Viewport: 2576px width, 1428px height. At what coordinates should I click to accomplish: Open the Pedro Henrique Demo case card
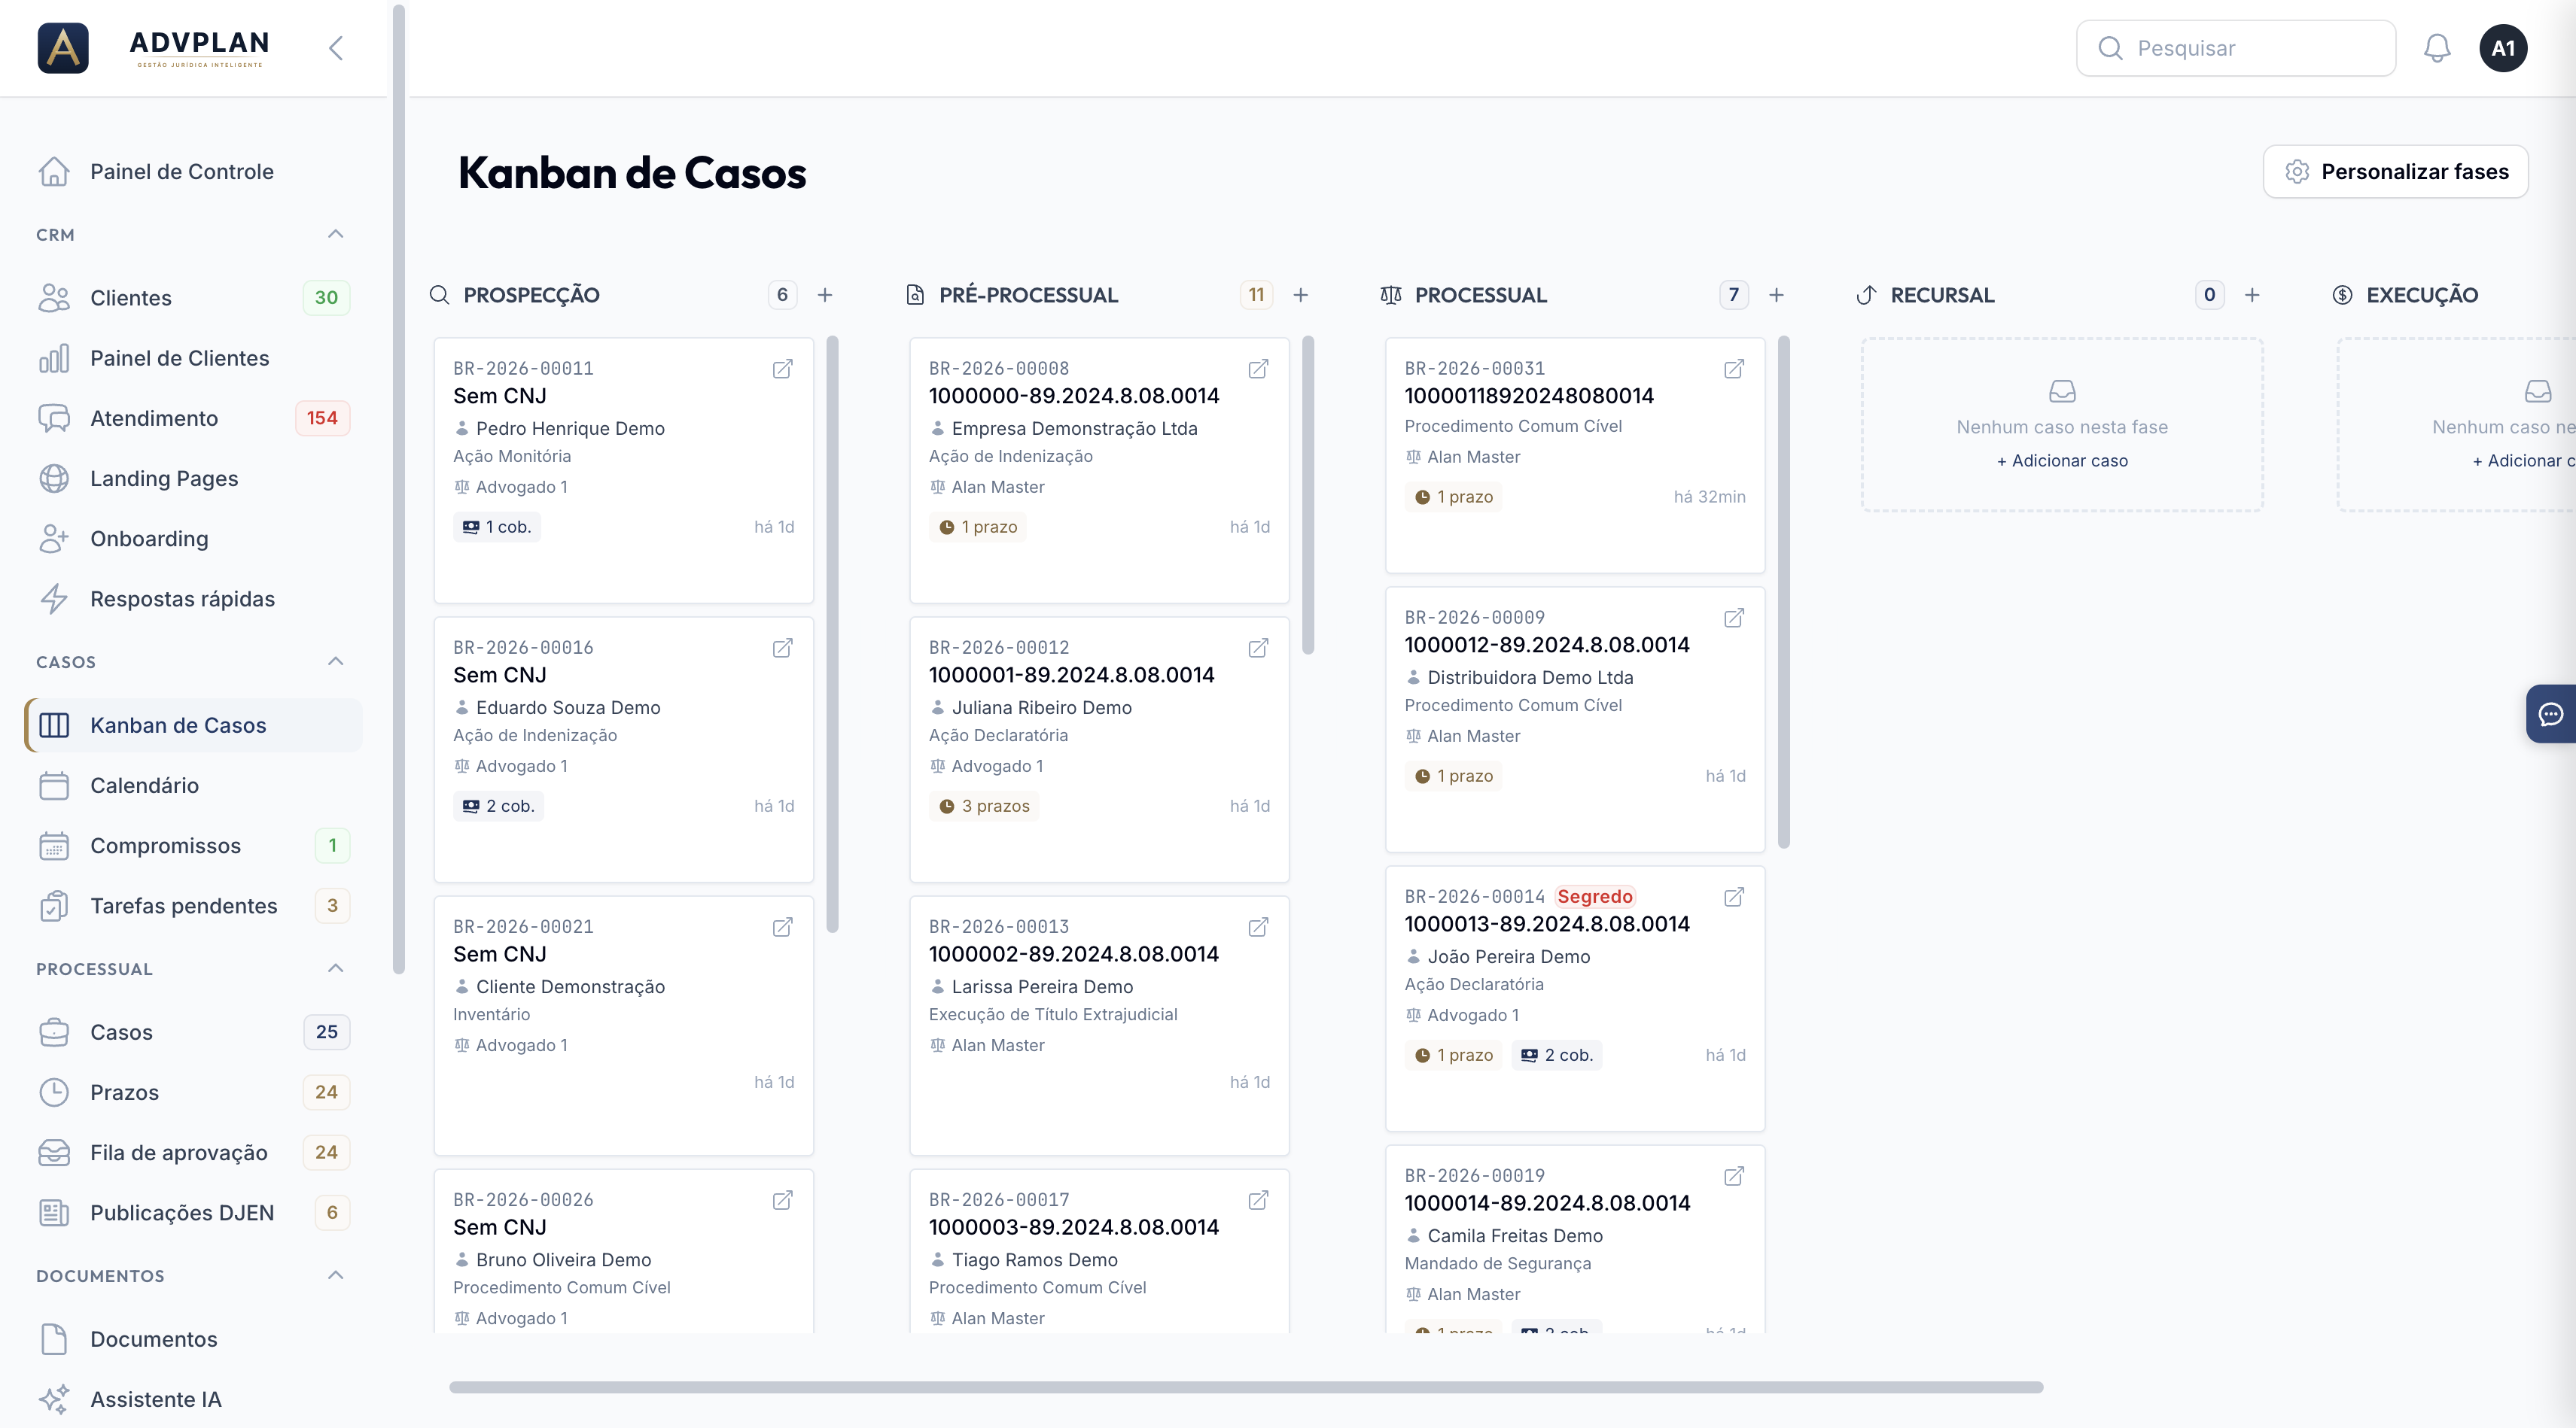[x=623, y=469]
